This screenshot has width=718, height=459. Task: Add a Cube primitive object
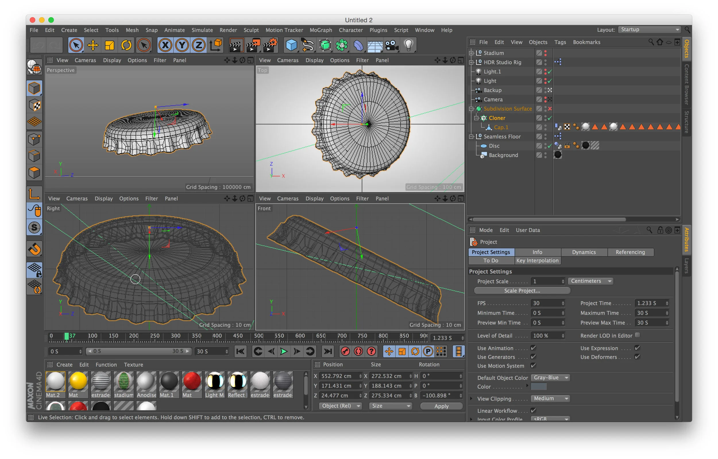(291, 45)
